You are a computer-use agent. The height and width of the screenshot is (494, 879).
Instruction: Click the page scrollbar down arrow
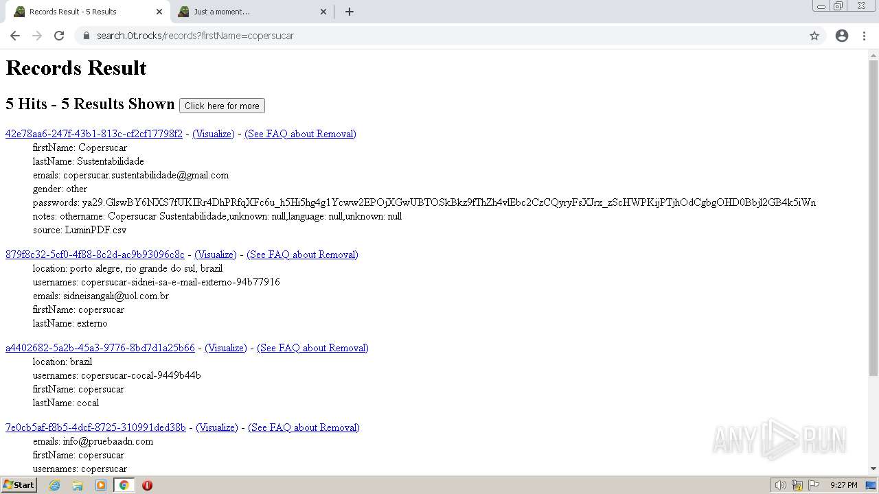tap(874, 469)
